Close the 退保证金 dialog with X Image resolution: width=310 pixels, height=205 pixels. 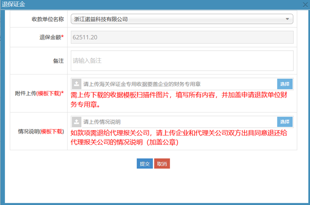tap(306, 4)
